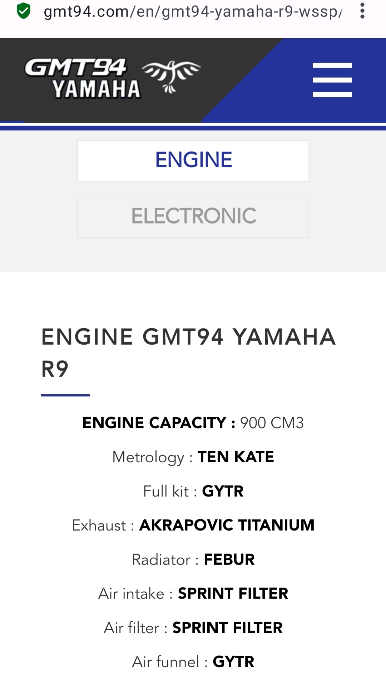
Task: Click the GMT94 wordmark in the logo
Action: [x=75, y=67]
